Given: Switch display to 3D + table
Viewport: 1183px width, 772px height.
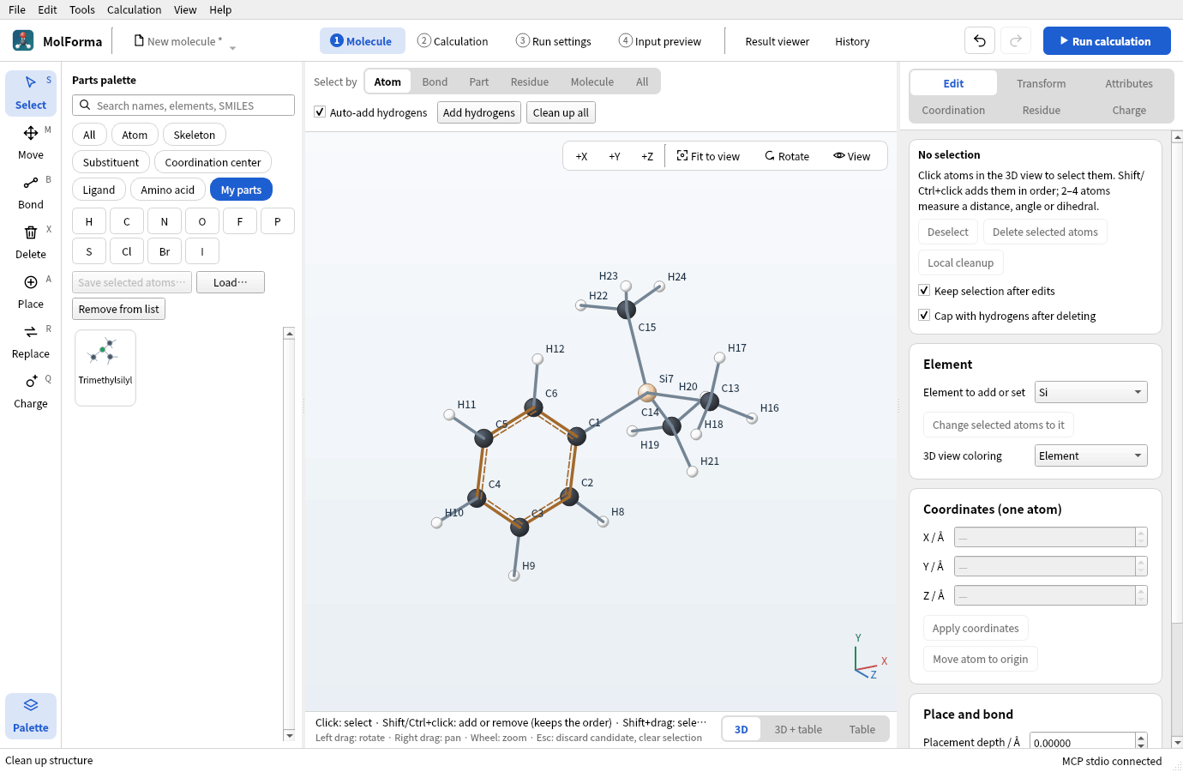Looking at the screenshot, I should click(798, 729).
